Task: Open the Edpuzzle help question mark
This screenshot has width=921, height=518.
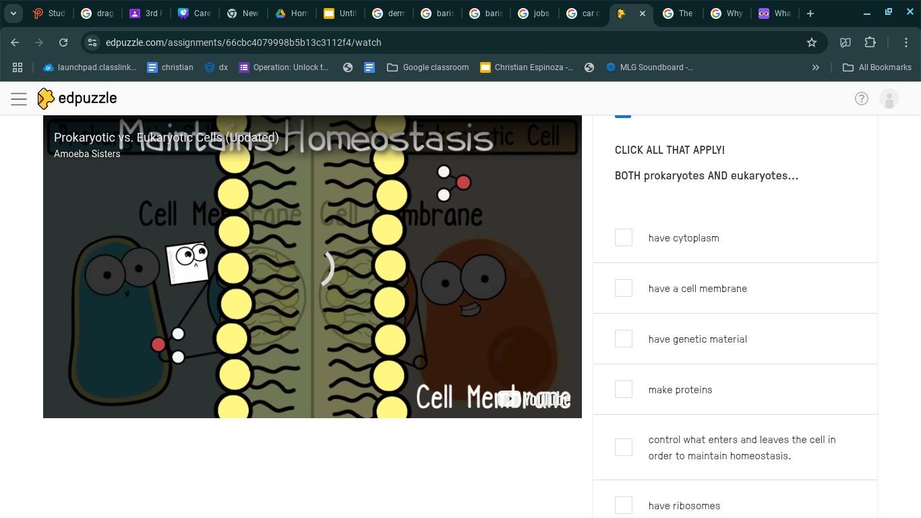Action: 862,98
